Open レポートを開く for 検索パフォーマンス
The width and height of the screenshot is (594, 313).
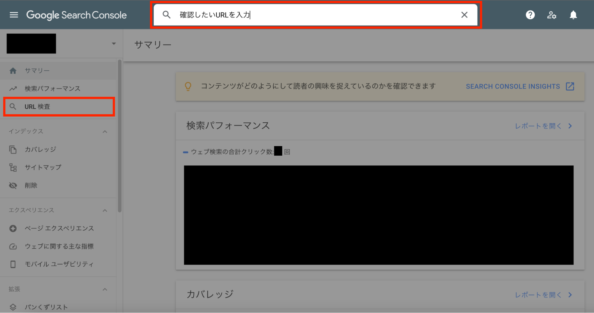(x=538, y=126)
